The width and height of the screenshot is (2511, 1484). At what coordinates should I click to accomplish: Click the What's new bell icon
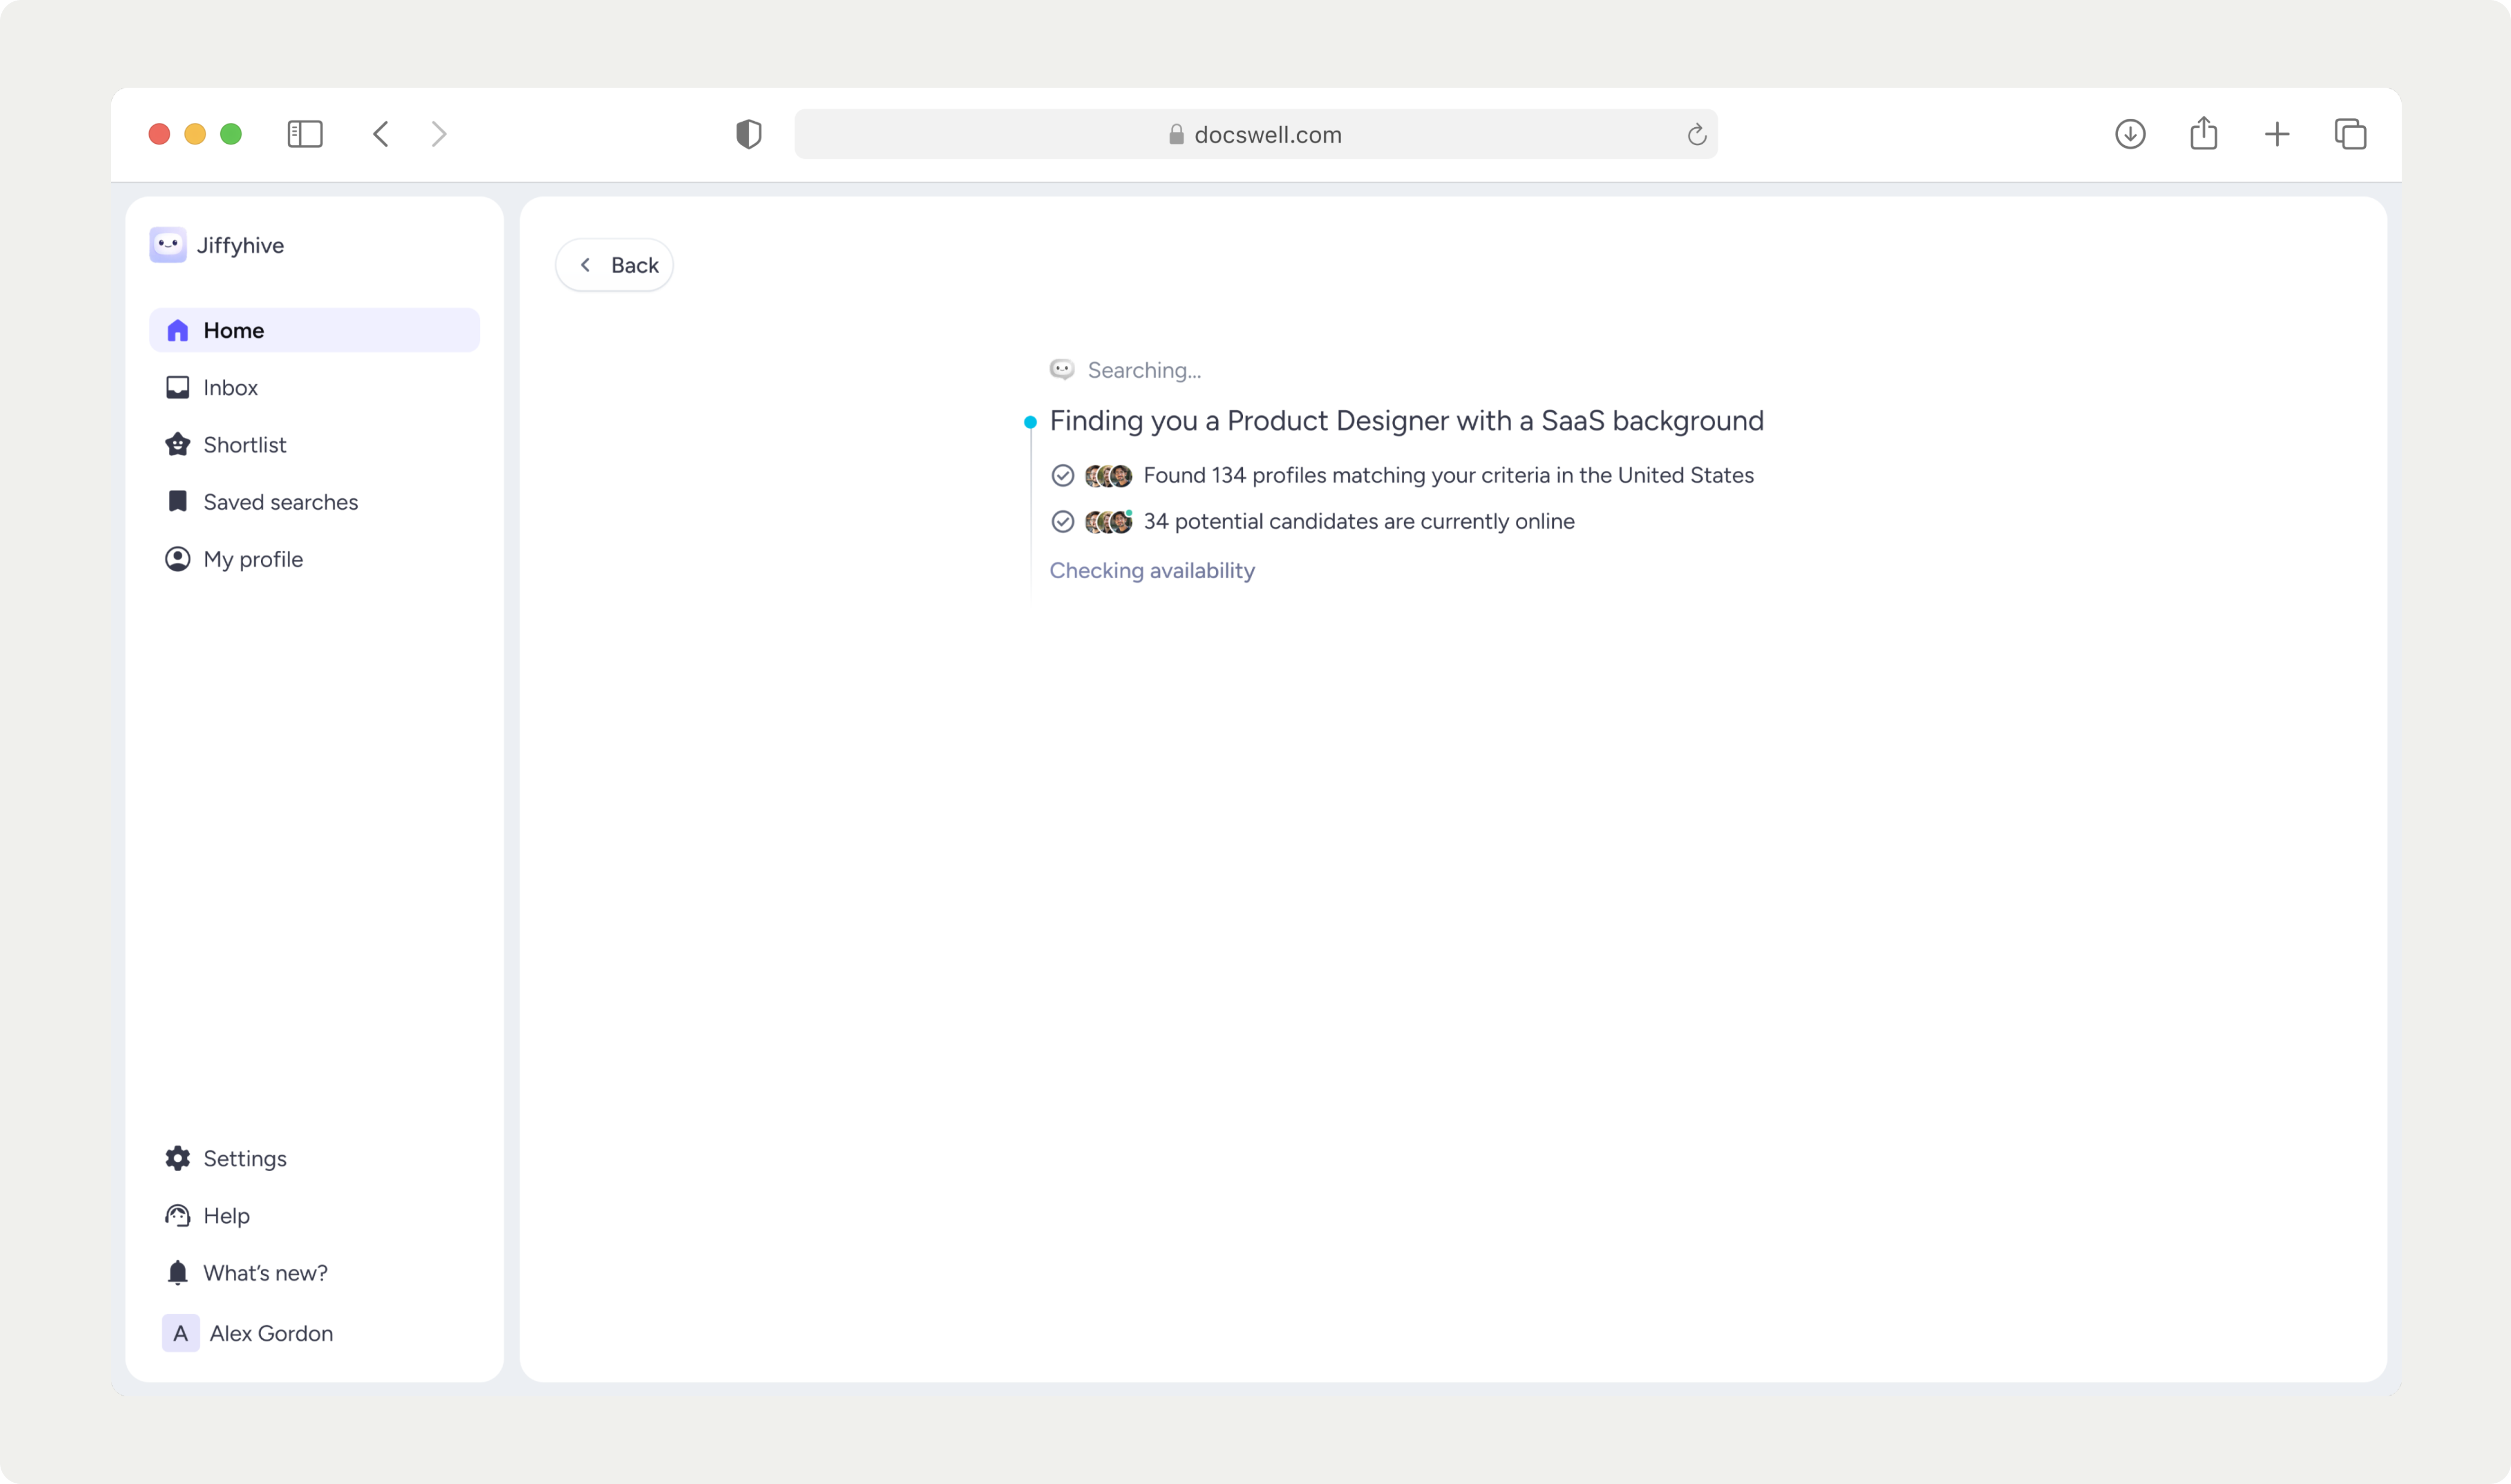point(177,1273)
